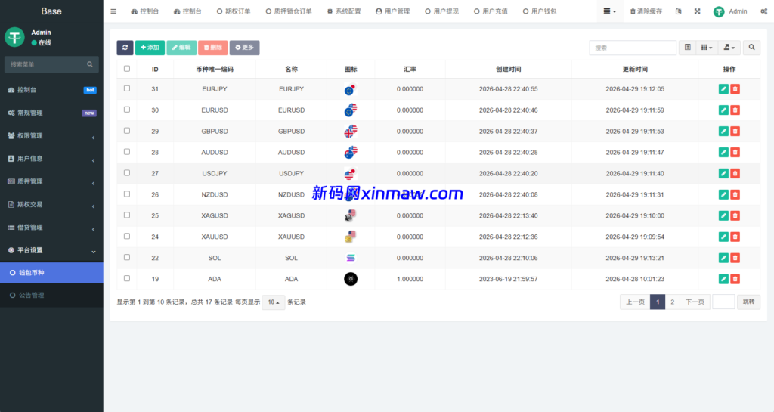The image size is (774, 412).
Task: Check the AUDUSD row checkbox
Action: [x=127, y=152]
